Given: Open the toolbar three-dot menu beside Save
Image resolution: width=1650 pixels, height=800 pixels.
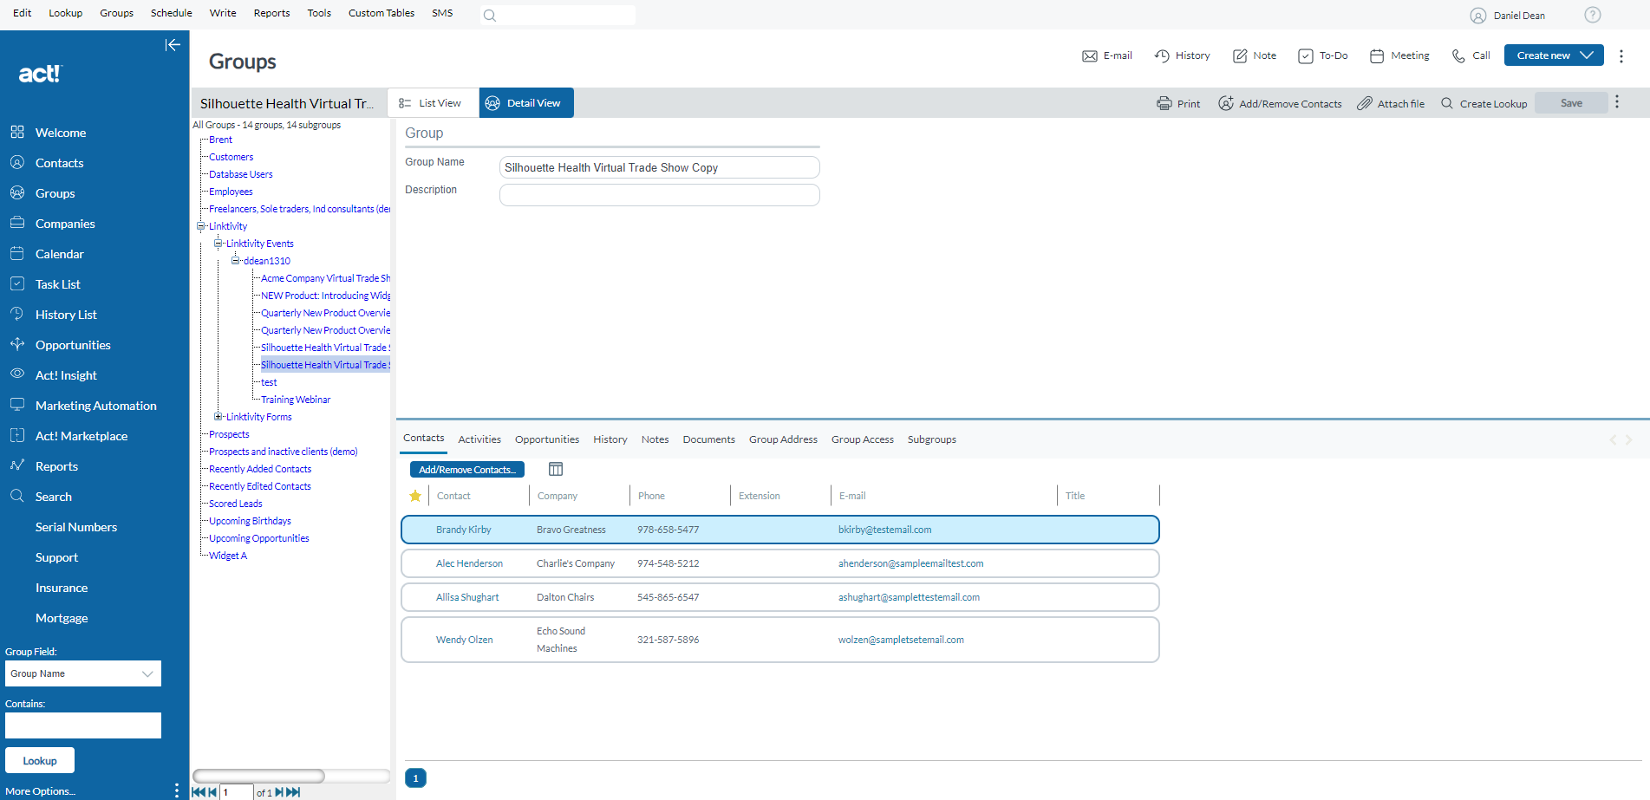Looking at the screenshot, I should (1617, 102).
